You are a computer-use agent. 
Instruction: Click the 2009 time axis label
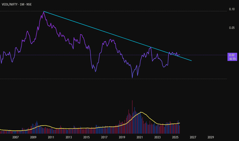(33, 137)
